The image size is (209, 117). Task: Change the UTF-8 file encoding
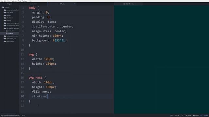(x=177, y=116)
